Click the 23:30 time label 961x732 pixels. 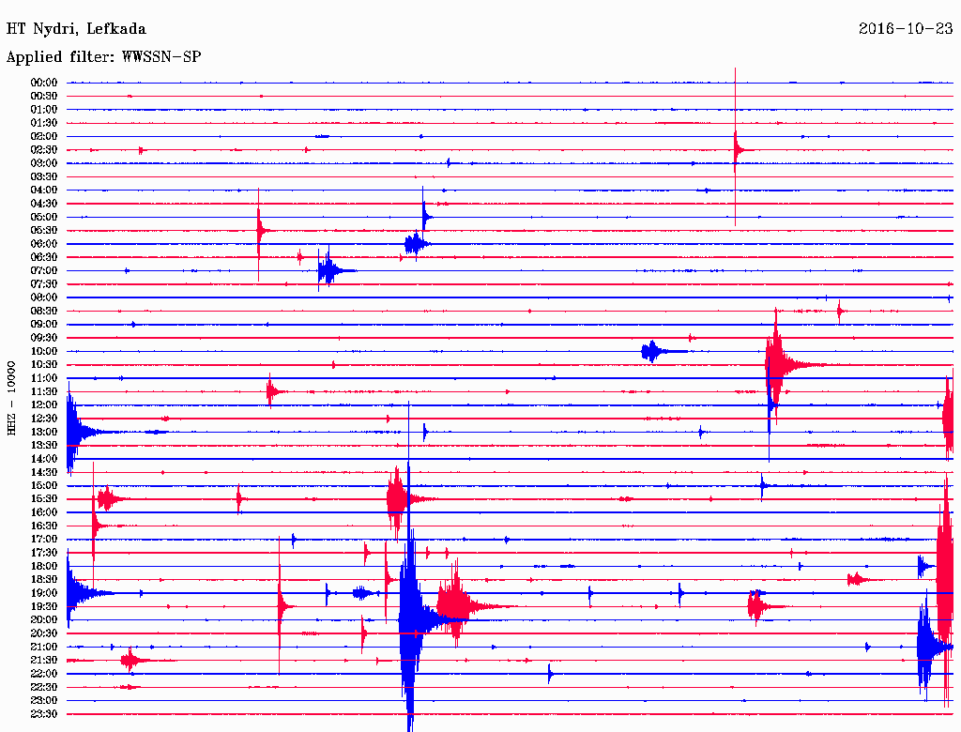44,714
